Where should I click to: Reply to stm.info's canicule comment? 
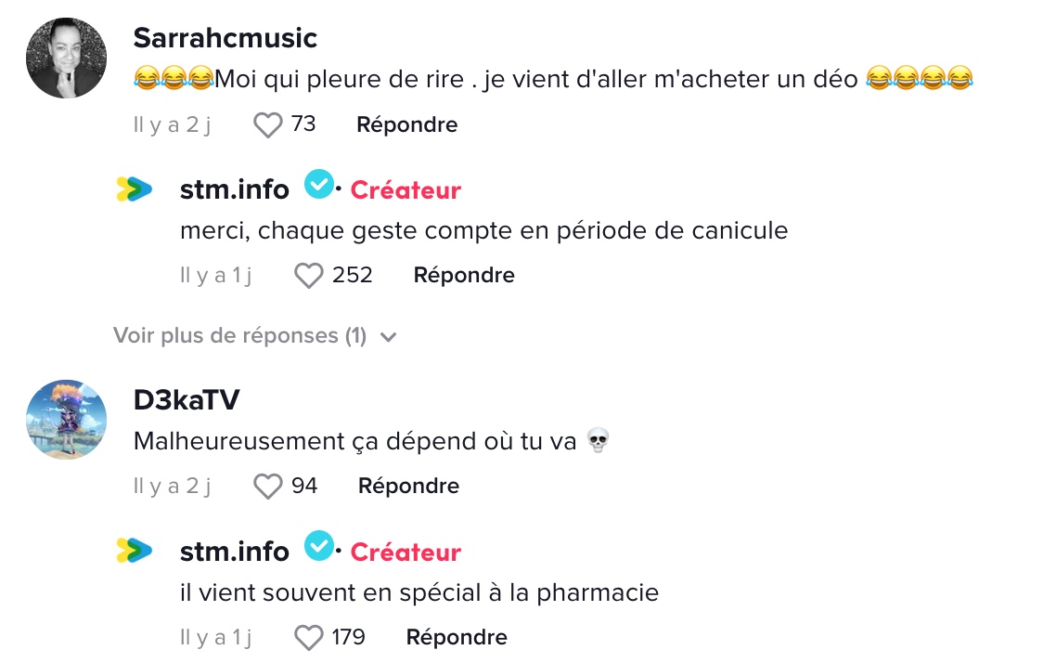464,275
